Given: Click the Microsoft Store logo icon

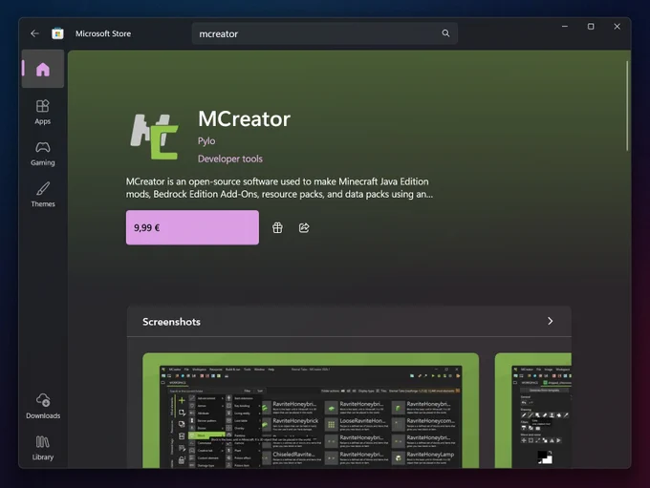Looking at the screenshot, I should point(57,33).
